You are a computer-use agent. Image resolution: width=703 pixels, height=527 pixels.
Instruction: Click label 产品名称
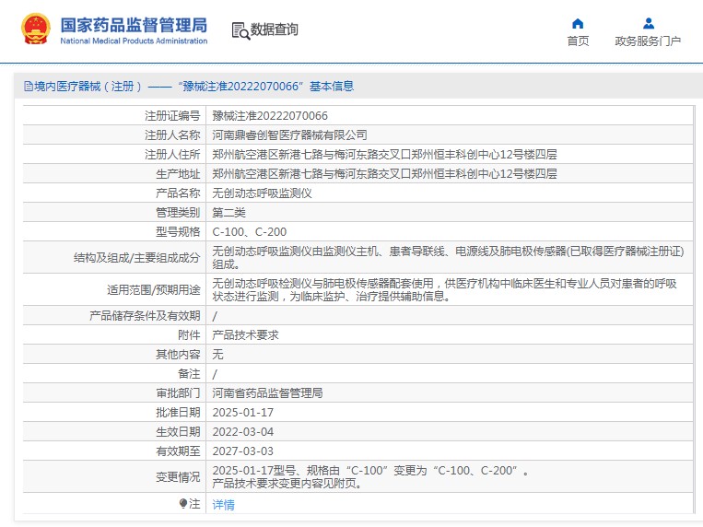click(x=178, y=193)
